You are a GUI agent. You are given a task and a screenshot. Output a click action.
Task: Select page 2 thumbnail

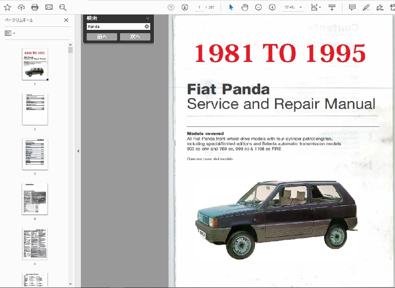pyautogui.click(x=35, y=109)
